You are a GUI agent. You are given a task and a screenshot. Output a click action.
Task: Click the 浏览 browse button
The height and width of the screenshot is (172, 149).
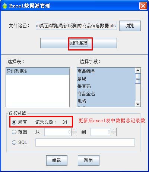(x=130, y=26)
